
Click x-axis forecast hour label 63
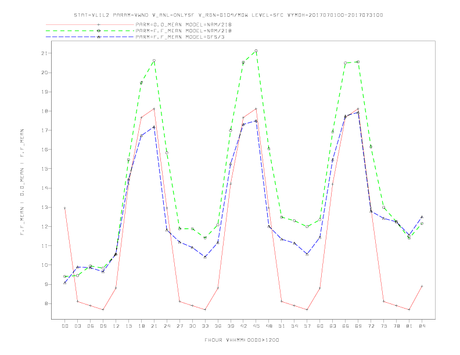(x=333, y=326)
